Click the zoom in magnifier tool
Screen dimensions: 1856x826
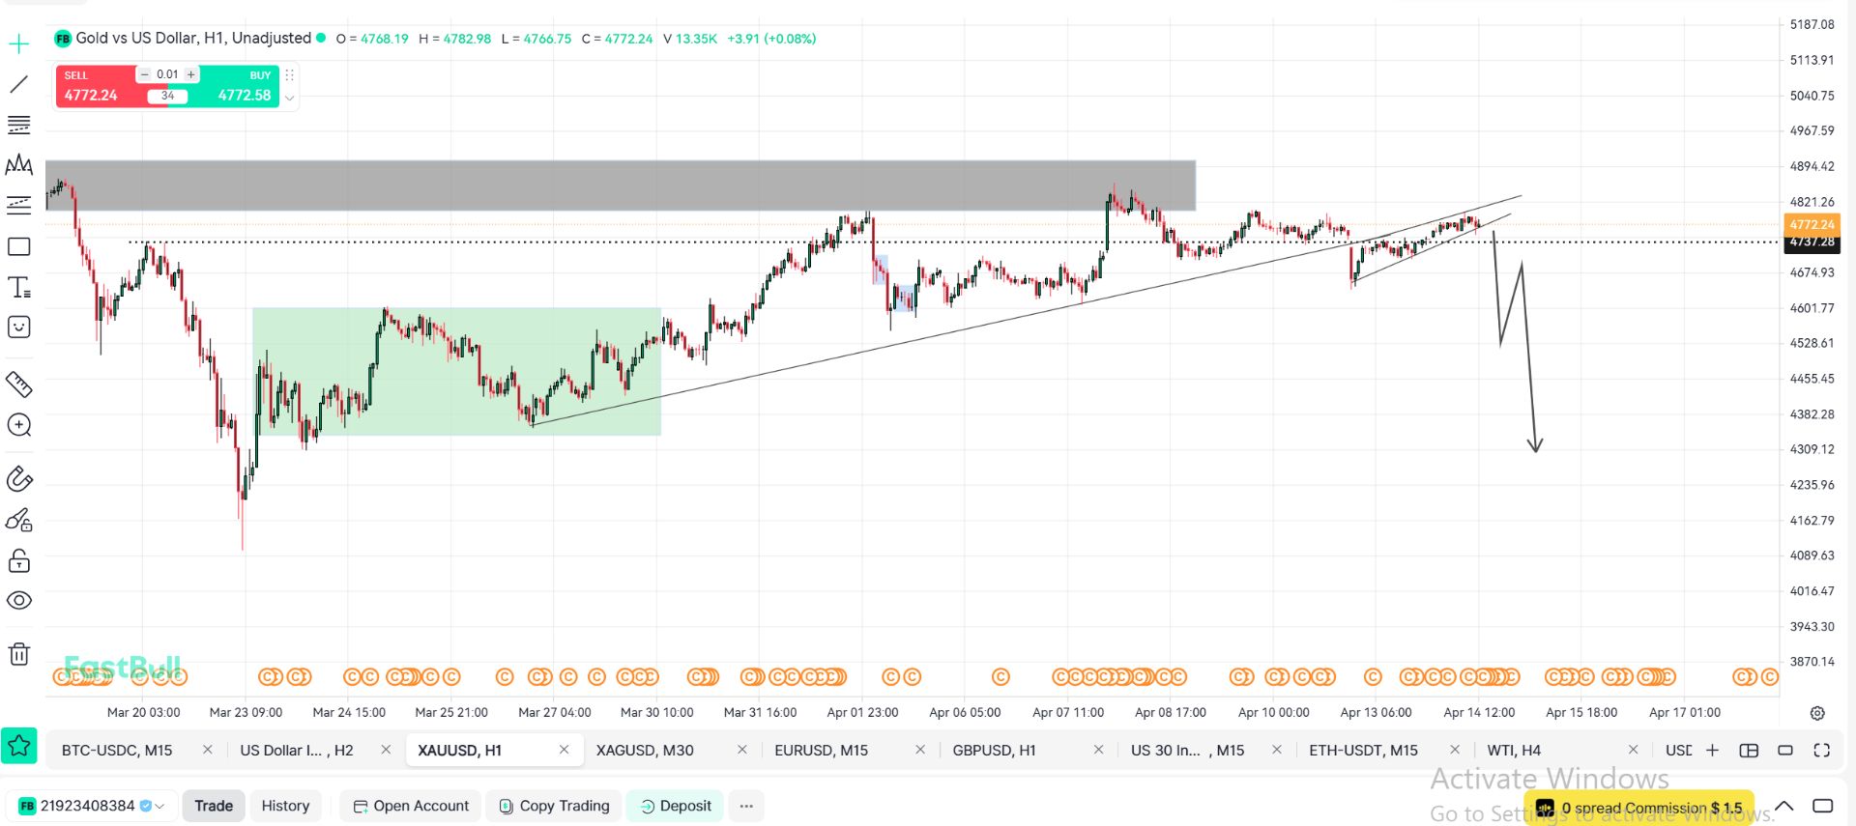19,425
